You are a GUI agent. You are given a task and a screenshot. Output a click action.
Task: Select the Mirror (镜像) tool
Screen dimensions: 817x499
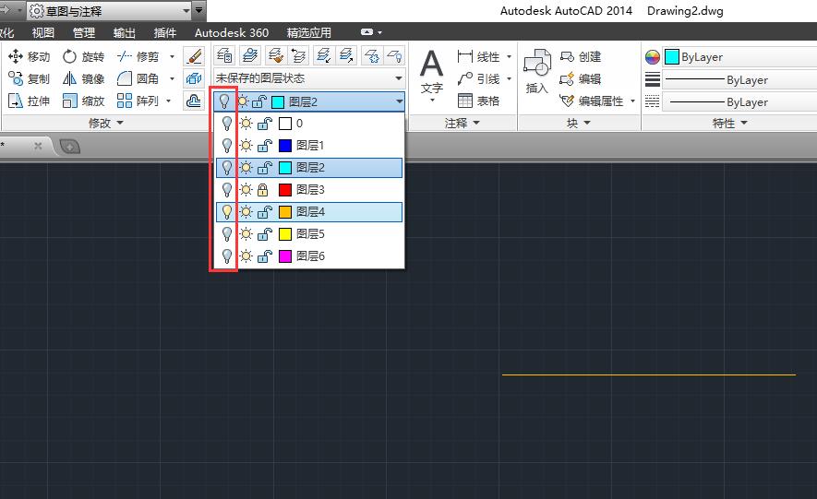click(x=83, y=78)
